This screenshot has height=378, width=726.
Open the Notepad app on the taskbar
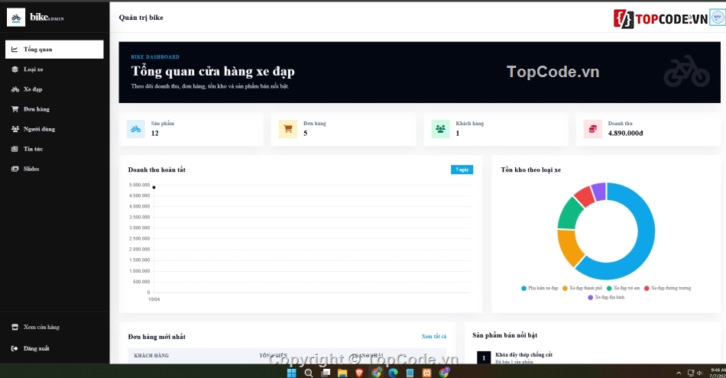click(x=410, y=373)
